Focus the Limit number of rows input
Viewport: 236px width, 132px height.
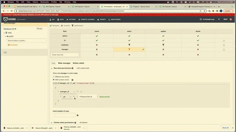tap(65, 115)
